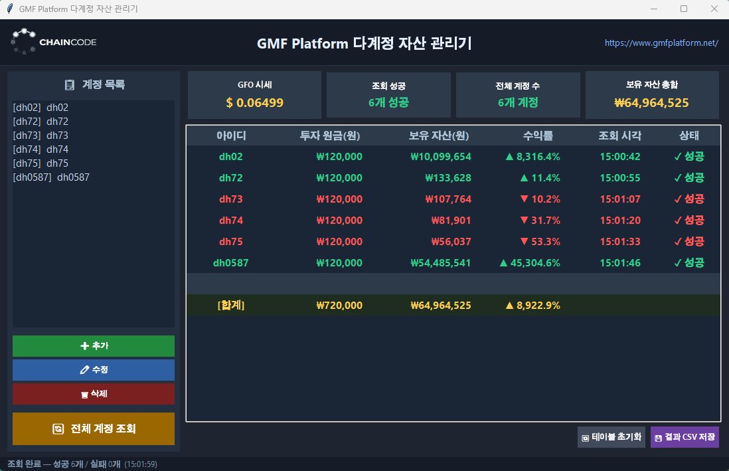The image size is (729, 471).
Task: Click return rate 8,316.4%
Action: [532, 156]
